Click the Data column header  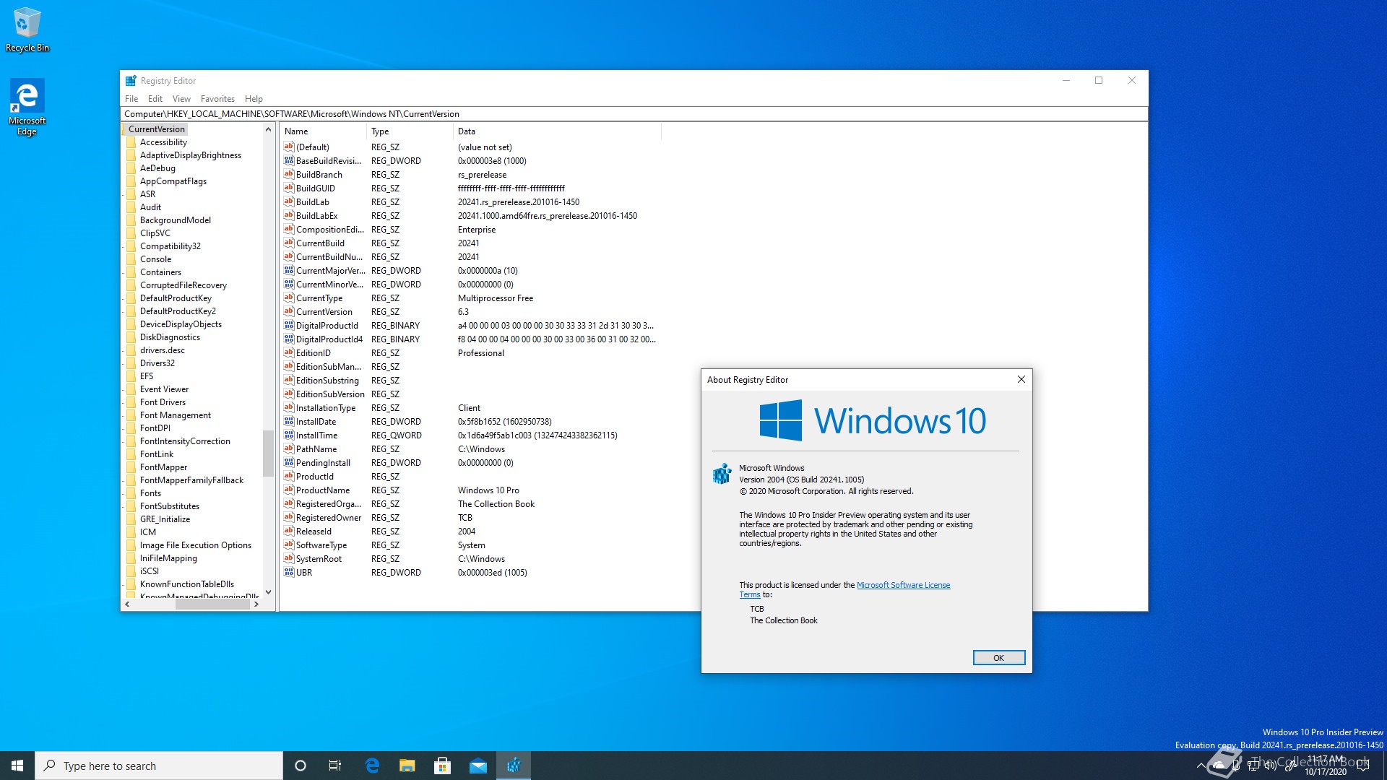click(x=557, y=131)
